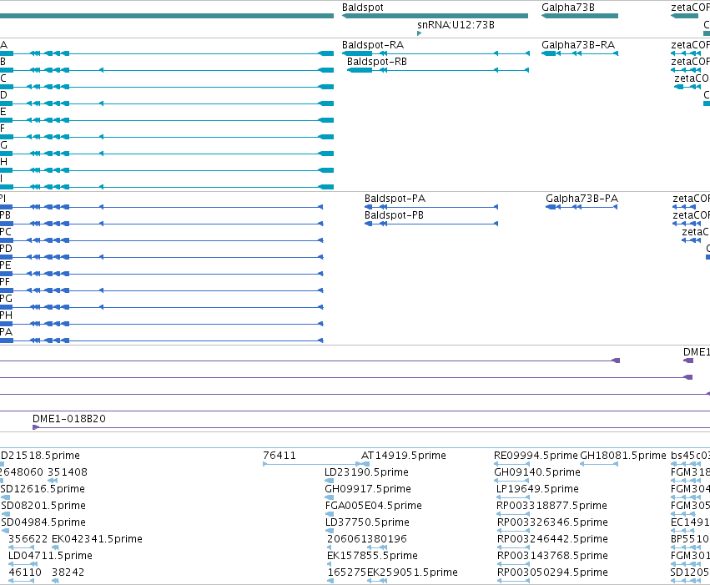Select EST SD04984.5prime

(x=43, y=522)
